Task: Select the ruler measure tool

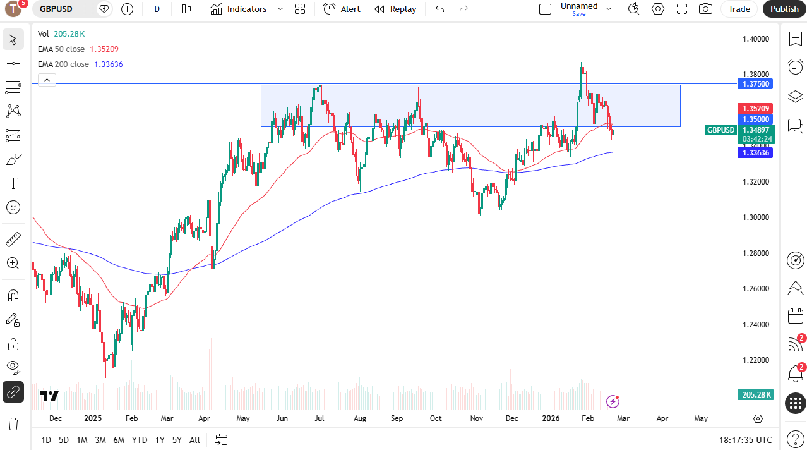Action: pyautogui.click(x=13, y=240)
